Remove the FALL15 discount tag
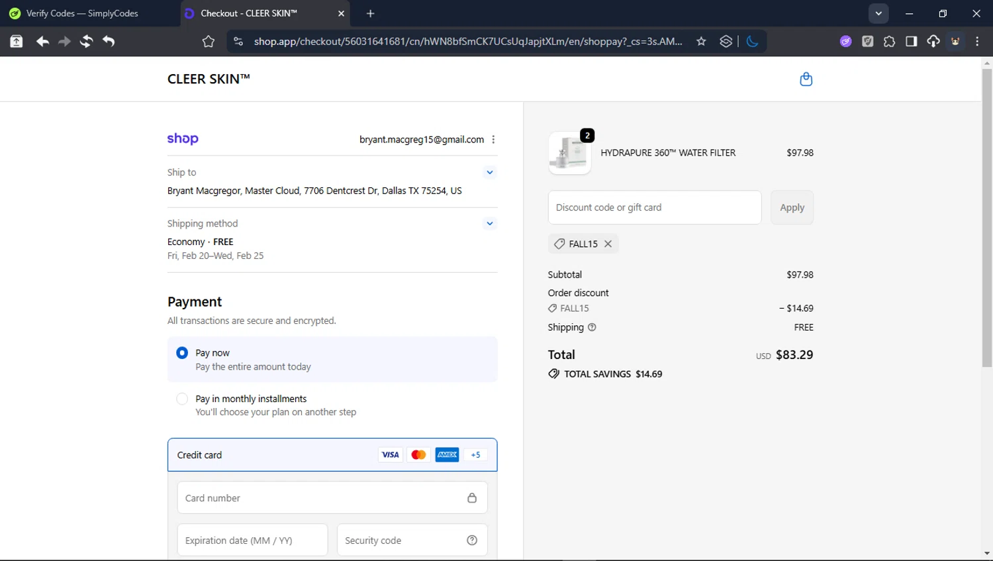 [608, 244]
